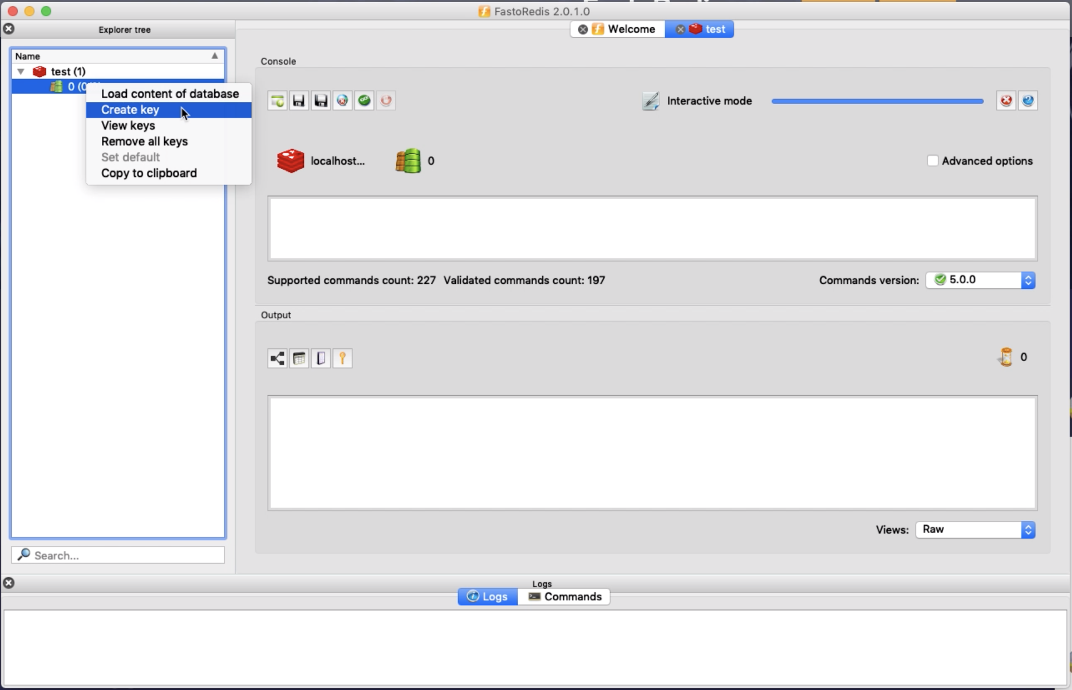
Task: Enable the Advanced options checkbox
Action: [x=933, y=161]
